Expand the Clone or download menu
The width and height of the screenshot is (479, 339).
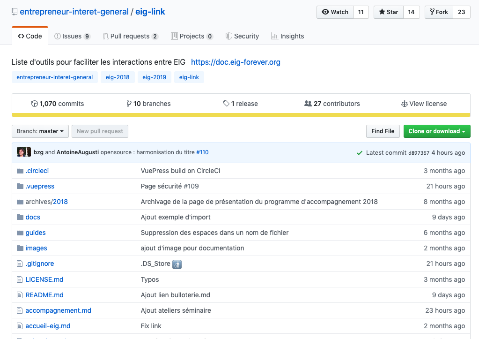point(436,131)
